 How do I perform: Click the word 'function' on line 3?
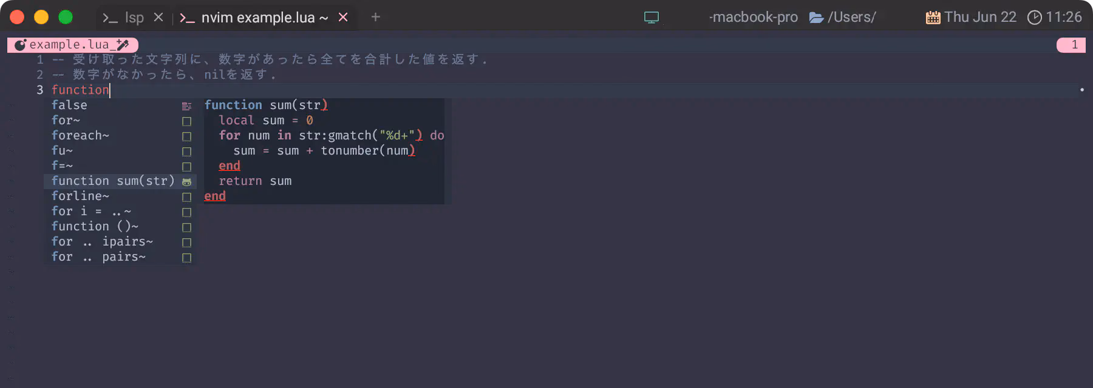click(80, 90)
